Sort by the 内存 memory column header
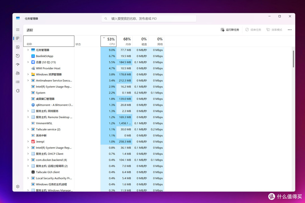The image size is (305, 203). click(x=125, y=41)
